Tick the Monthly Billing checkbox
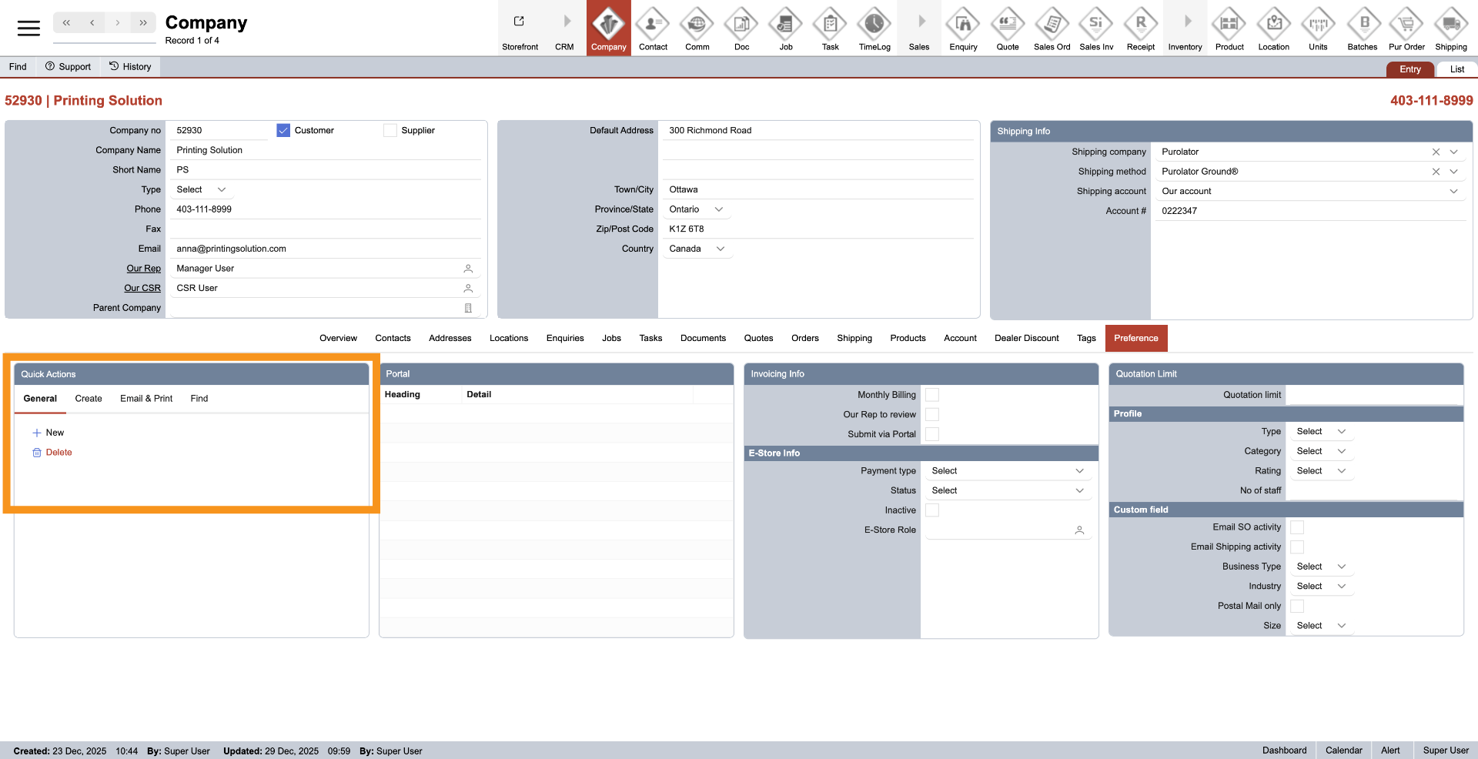Screen dimensions: 1478x759 [932, 395]
